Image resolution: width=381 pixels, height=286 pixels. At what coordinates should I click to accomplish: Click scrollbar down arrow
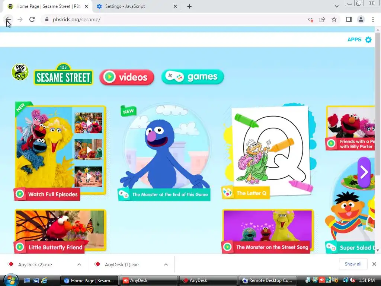[x=378, y=250]
